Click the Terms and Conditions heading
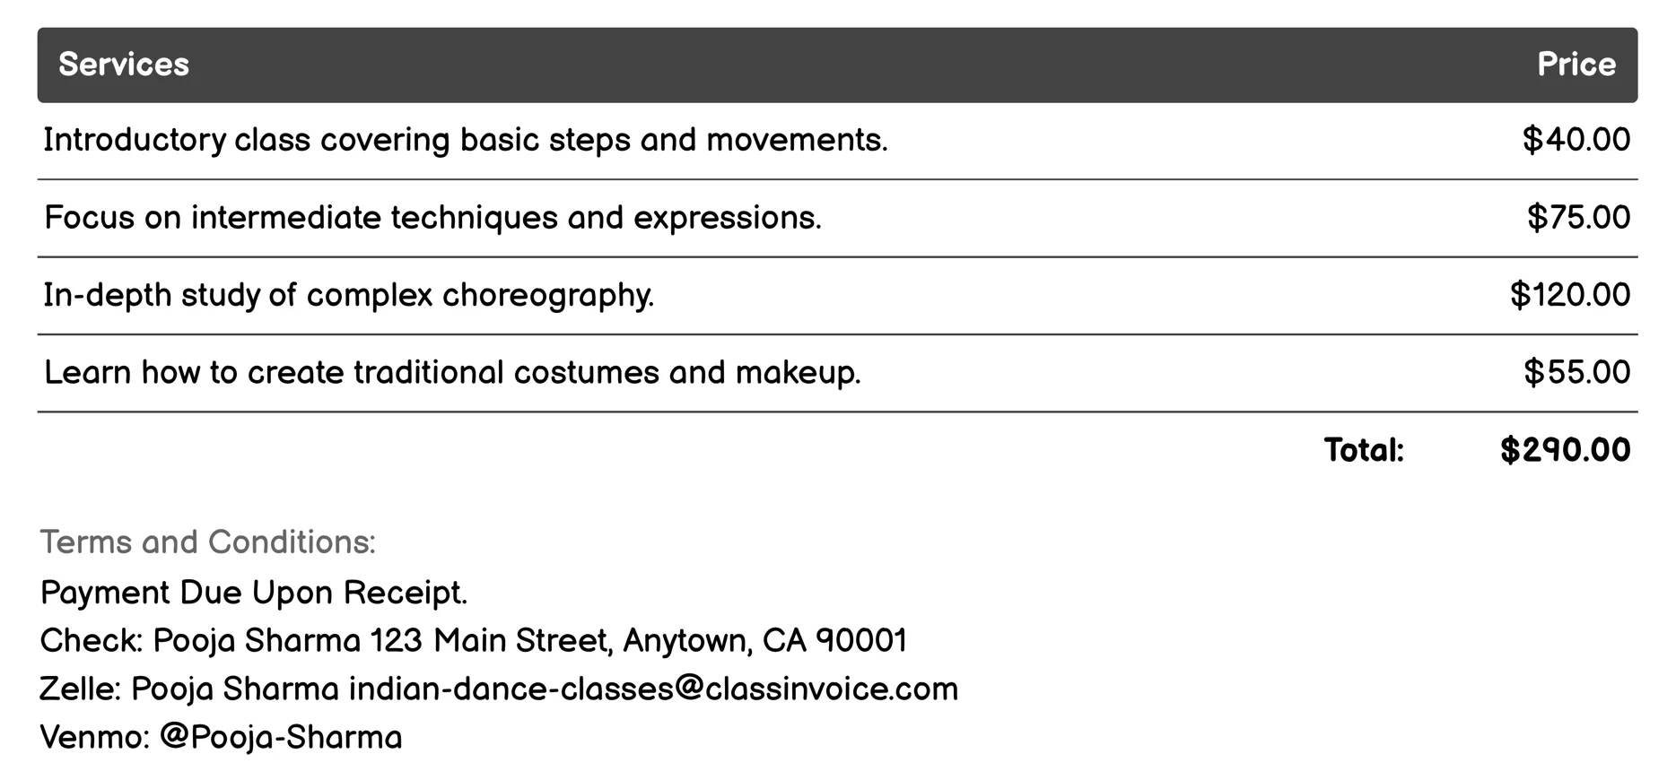The height and width of the screenshot is (780, 1676). pos(208,542)
